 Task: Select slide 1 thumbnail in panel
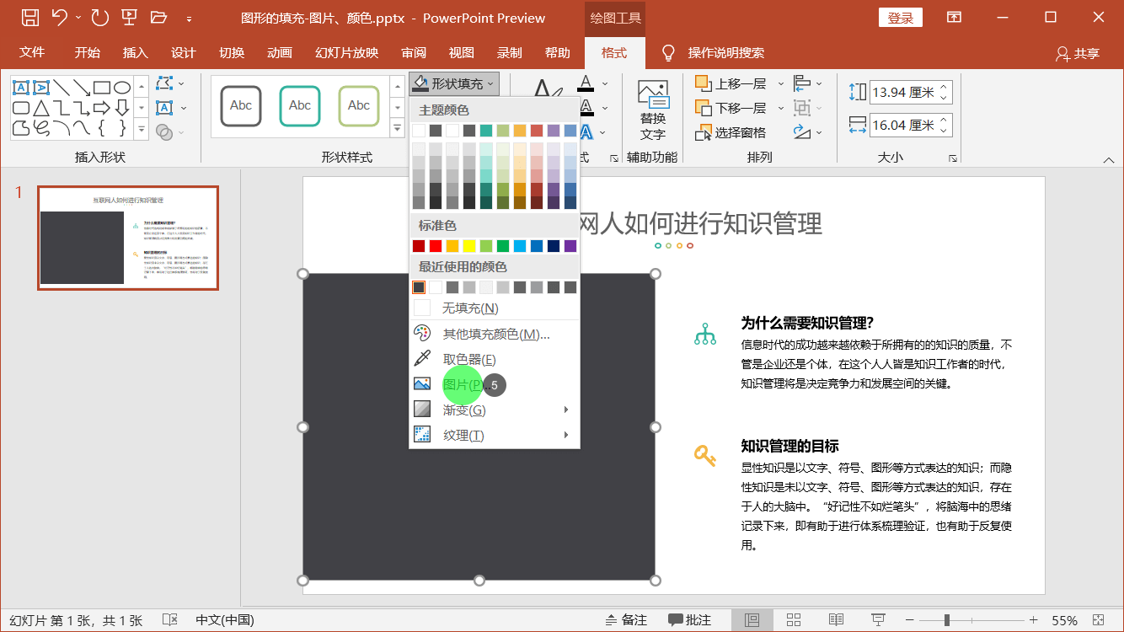click(128, 238)
